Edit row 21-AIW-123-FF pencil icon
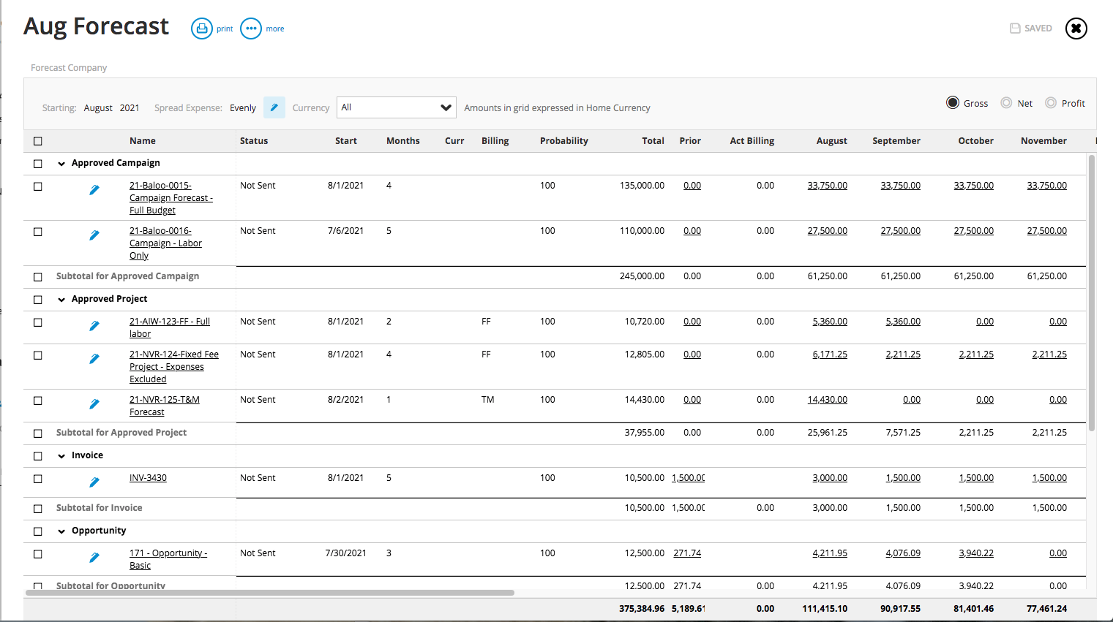This screenshot has height=622, width=1113. coord(94,326)
